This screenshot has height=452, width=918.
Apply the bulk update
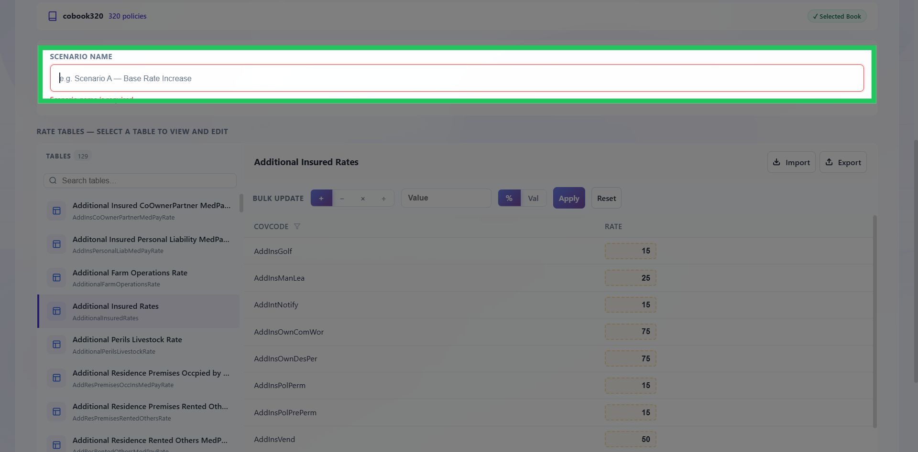point(569,198)
